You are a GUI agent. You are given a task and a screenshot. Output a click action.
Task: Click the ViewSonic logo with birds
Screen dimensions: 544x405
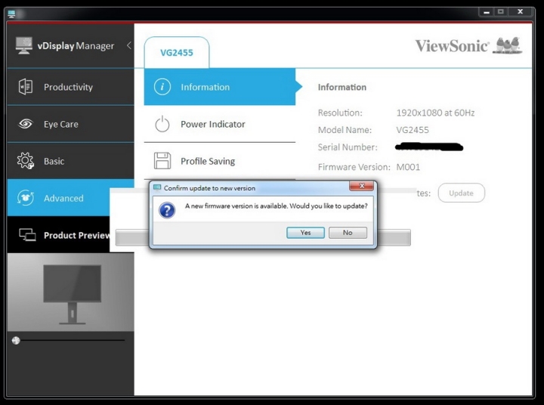468,46
